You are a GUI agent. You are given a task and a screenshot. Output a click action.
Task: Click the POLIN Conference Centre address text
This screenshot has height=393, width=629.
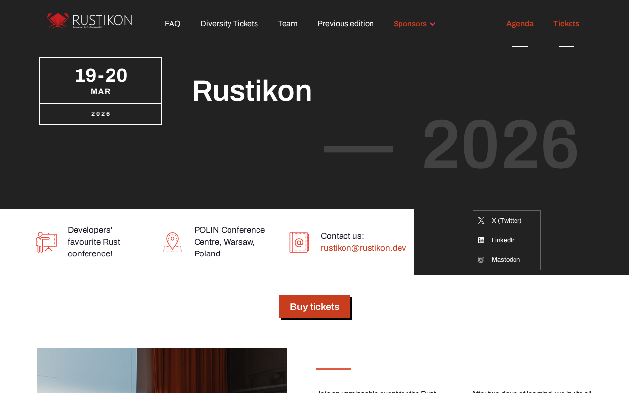pos(229,242)
